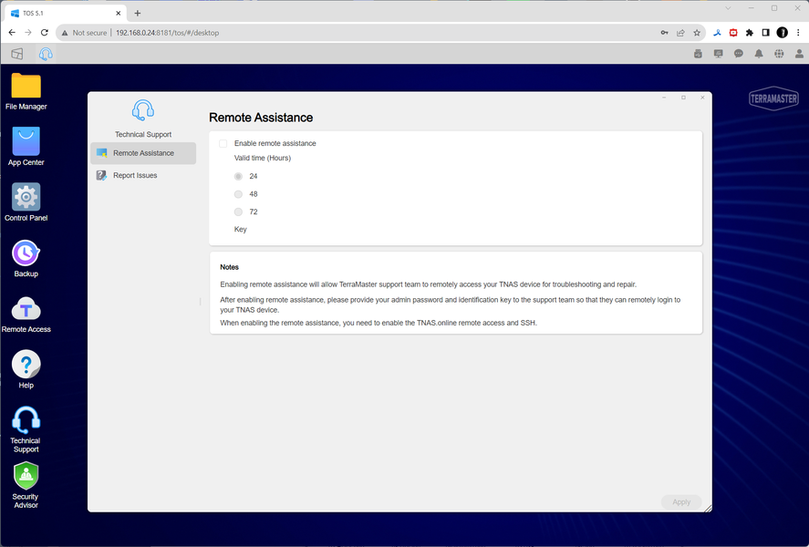Open Technical Support desktop shortcut

[26, 430]
